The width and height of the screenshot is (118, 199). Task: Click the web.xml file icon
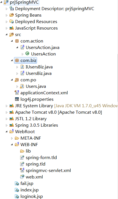coord(22,177)
